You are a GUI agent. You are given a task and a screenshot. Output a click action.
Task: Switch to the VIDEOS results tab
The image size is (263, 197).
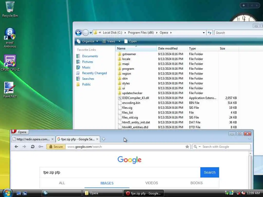(152, 183)
